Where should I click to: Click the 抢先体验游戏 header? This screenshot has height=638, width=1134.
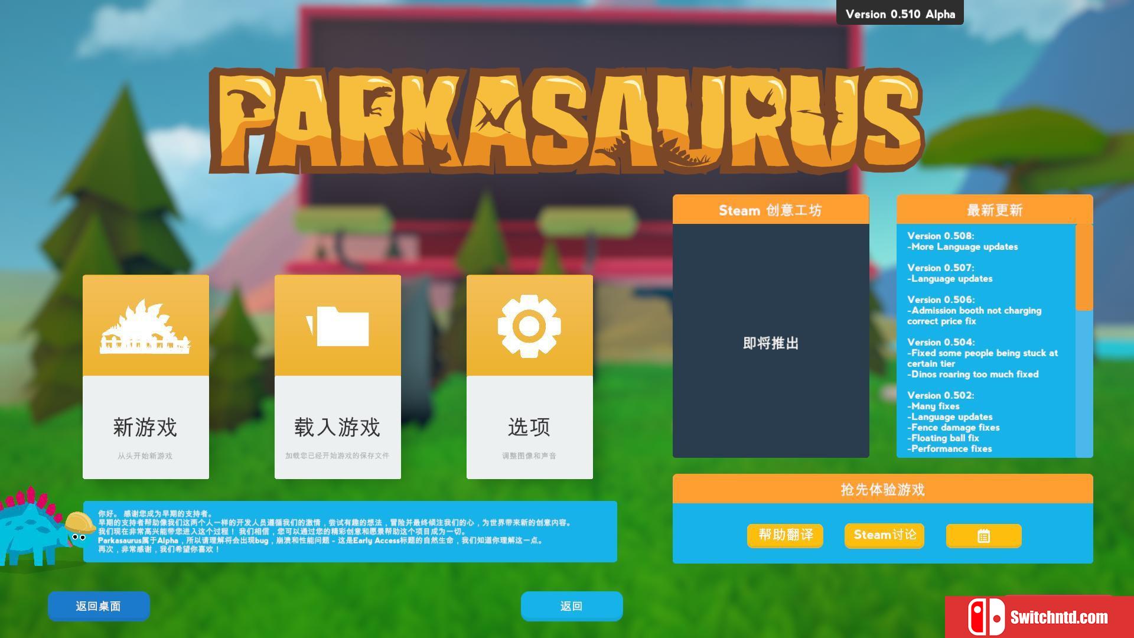(x=882, y=489)
